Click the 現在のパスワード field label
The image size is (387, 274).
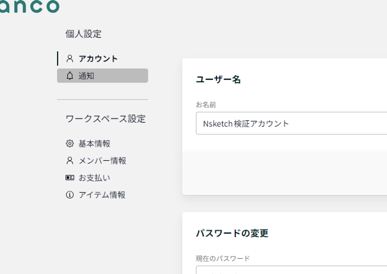(x=223, y=259)
